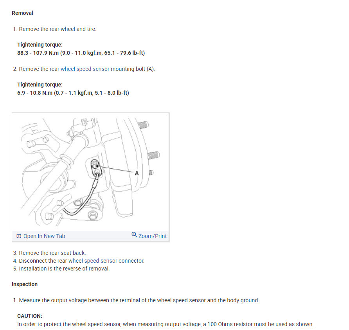Click the Open In New Tab icon
The height and width of the screenshot is (330, 349).
[19, 236]
